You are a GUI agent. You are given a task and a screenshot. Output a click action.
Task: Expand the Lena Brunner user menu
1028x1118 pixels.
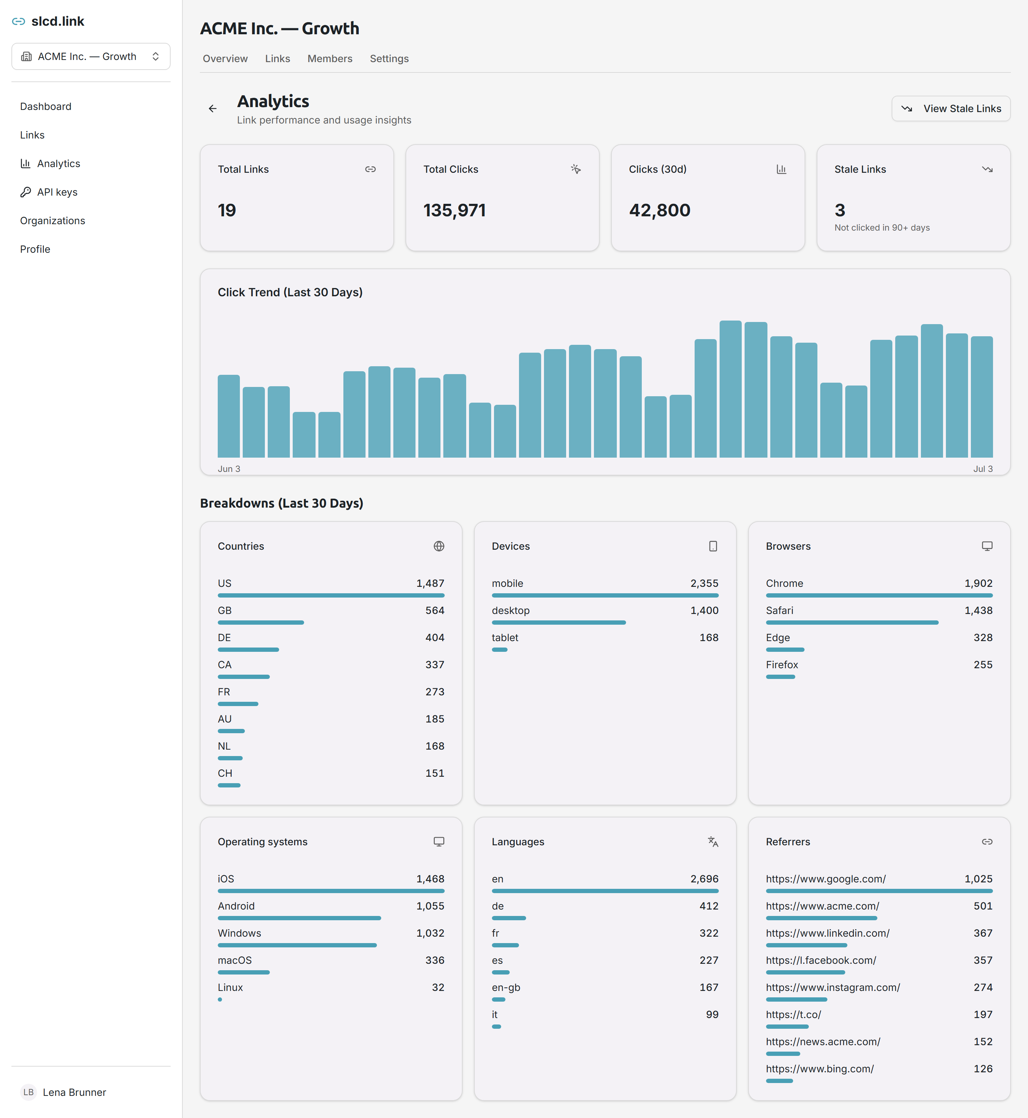click(x=91, y=1092)
